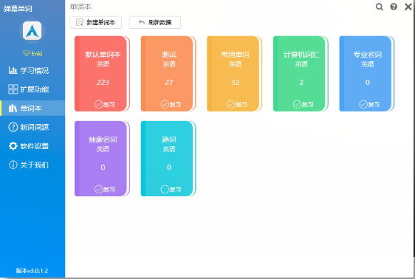Toggle 复习 on 抽象名词 card
Screen dimensions: 415x279
click(104, 189)
